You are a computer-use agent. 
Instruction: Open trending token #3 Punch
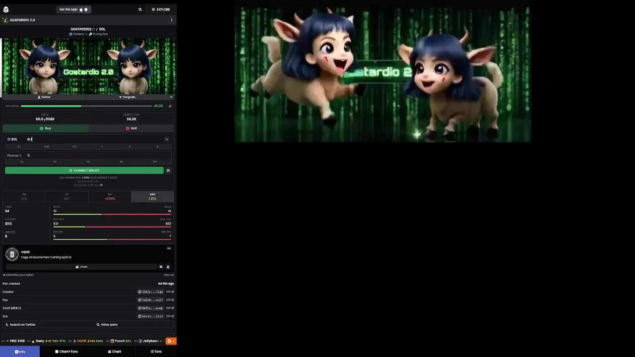coord(119,341)
